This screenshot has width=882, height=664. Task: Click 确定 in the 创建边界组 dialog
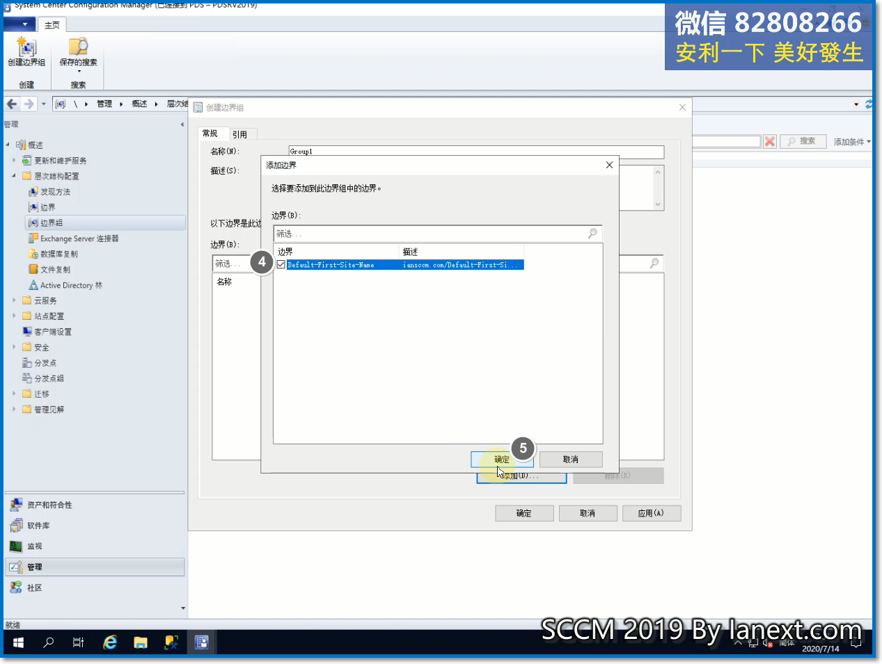tap(524, 513)
